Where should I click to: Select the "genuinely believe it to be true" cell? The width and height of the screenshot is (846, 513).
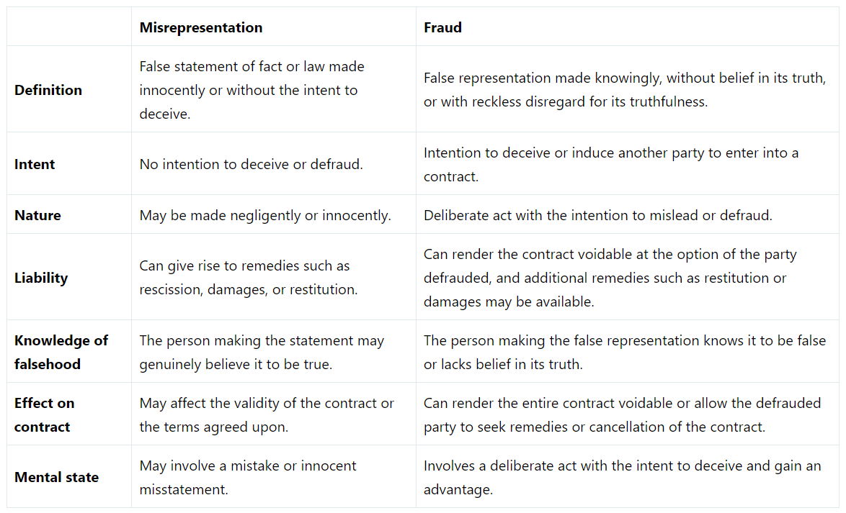(262, 352)
